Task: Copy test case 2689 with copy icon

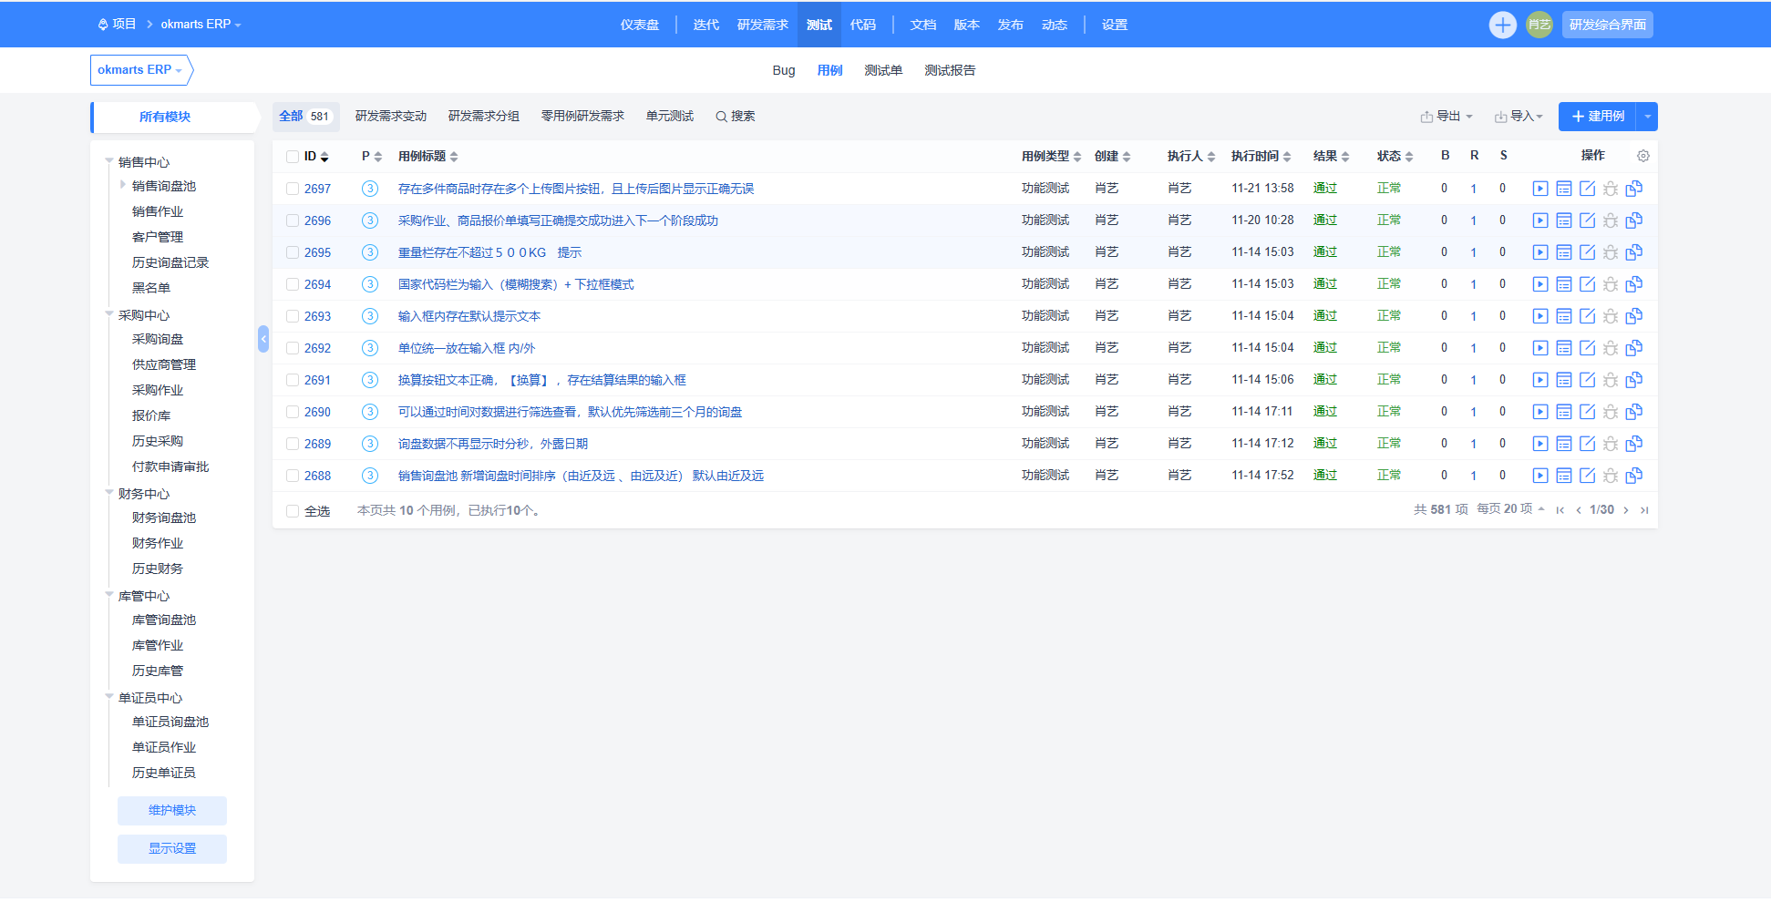Action: point(1634,444)
